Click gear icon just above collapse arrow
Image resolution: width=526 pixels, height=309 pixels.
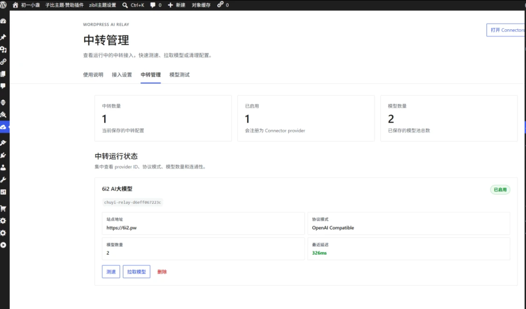pos(4,233)
